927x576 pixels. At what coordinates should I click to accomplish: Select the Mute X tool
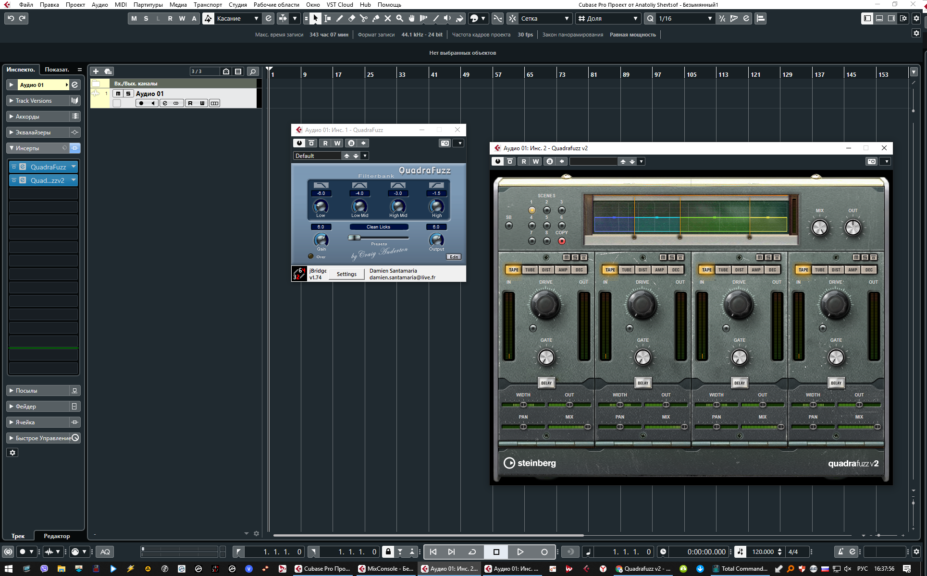point(388,18)
